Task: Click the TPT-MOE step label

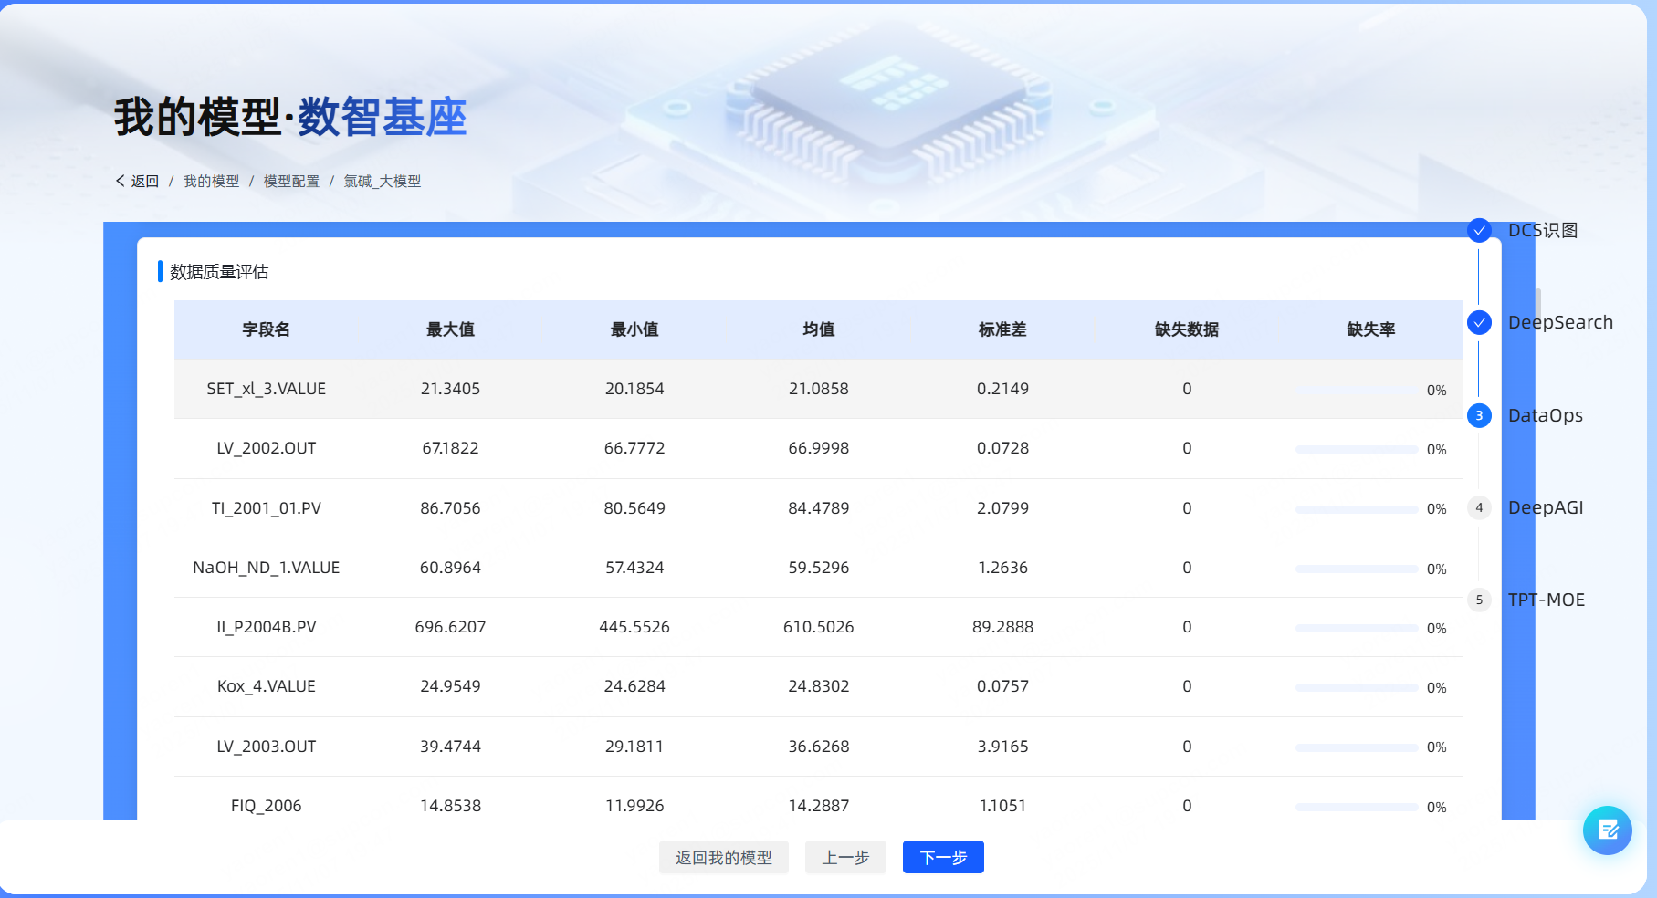Action: pos(1546,600)
